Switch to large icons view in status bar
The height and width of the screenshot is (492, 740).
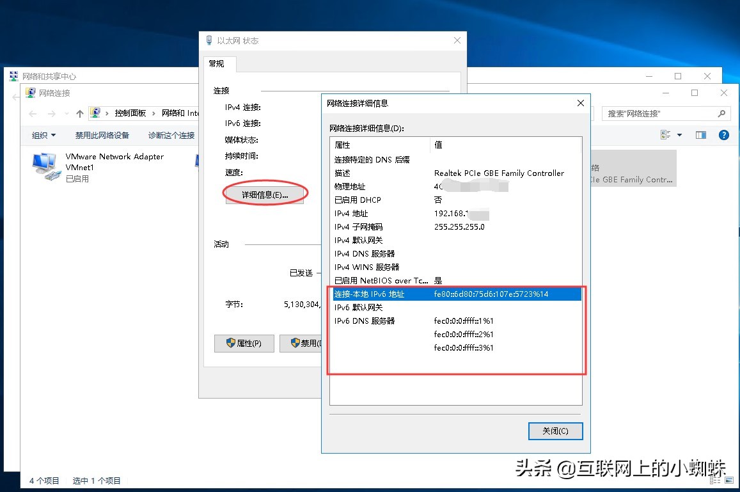click(x=729, y=480)
